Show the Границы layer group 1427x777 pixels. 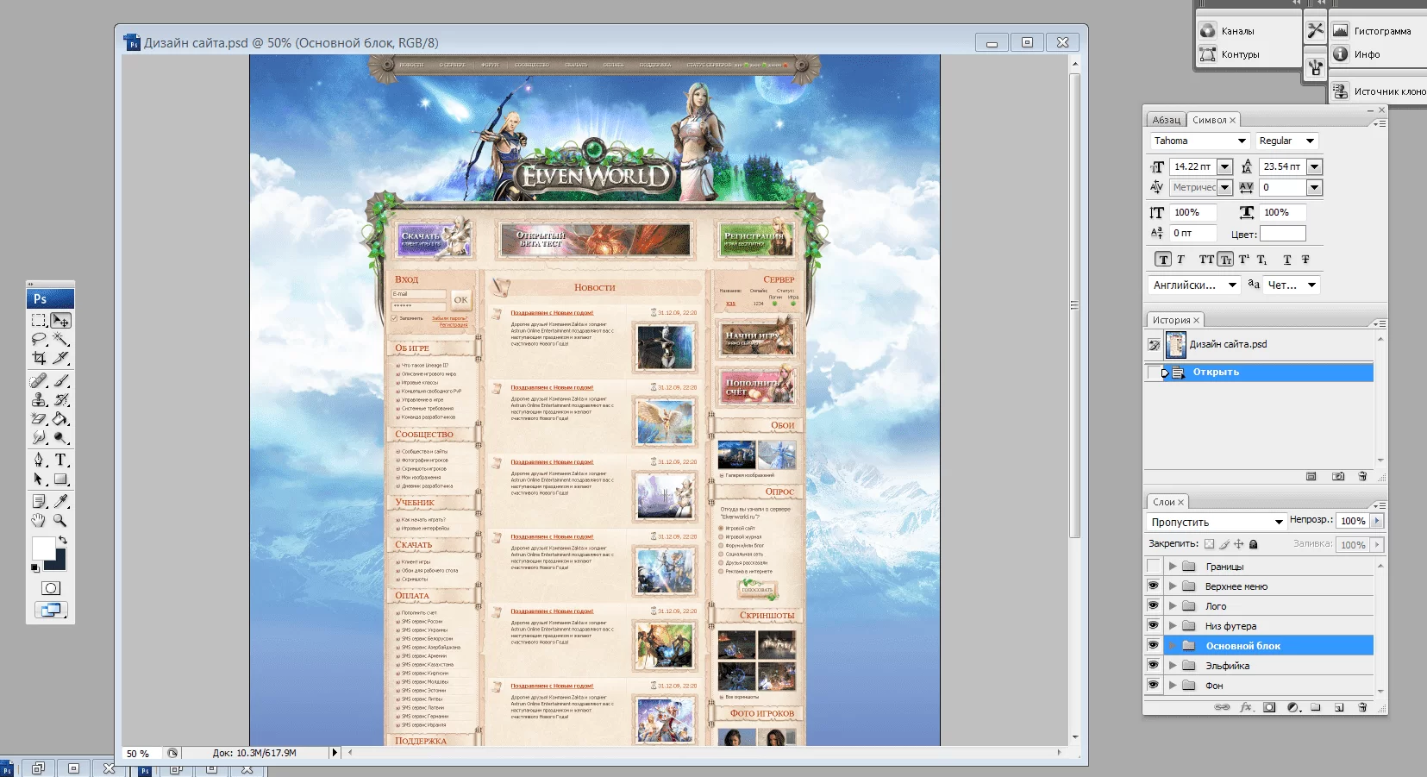(1153, 567)
